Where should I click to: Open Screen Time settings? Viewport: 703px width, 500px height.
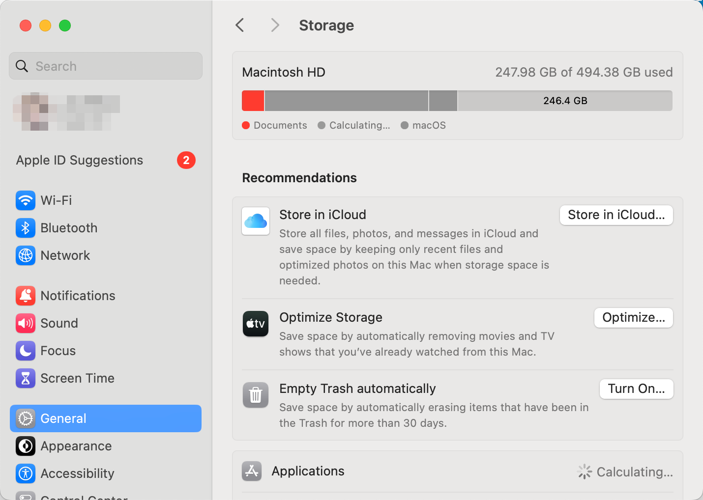[x=106, y=378]
